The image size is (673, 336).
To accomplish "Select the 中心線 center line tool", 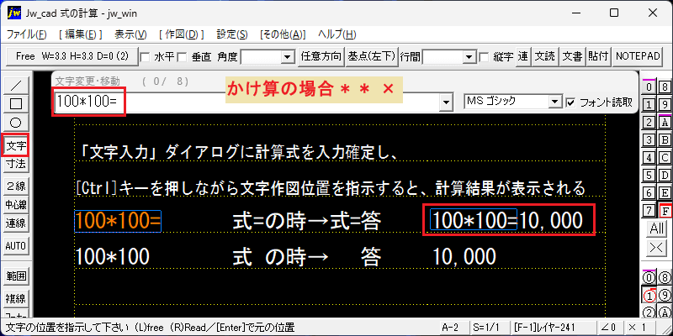I will tap(16, 204).
